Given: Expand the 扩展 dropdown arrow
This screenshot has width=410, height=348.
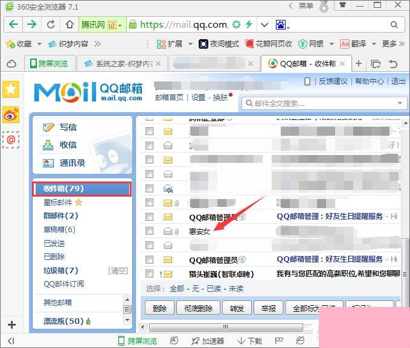Looking at the screenshot, I should coord(190,44).
